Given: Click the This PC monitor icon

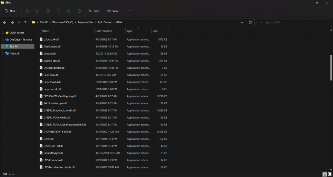Looking at the screenshot, I should 7,46.
